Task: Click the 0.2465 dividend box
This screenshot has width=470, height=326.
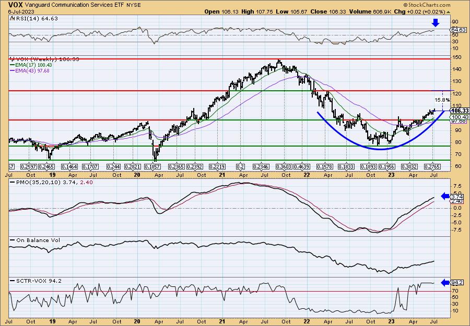Action: pos(46,166)
